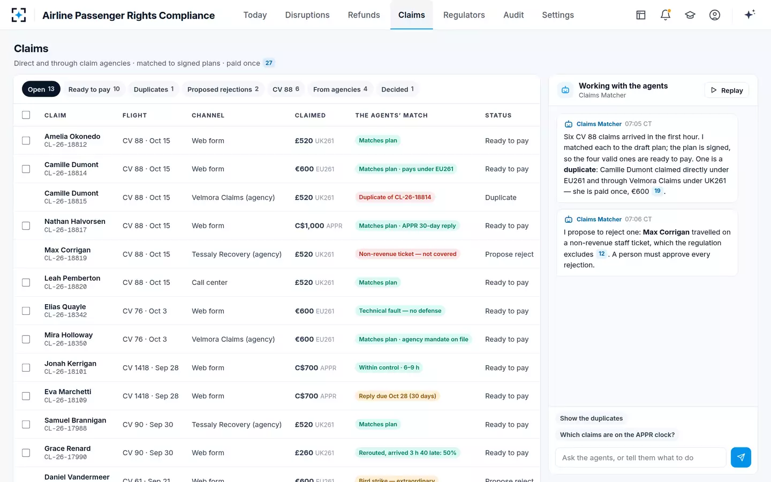
Task: Open the Settings tab
Action: (x=558, y=15)
